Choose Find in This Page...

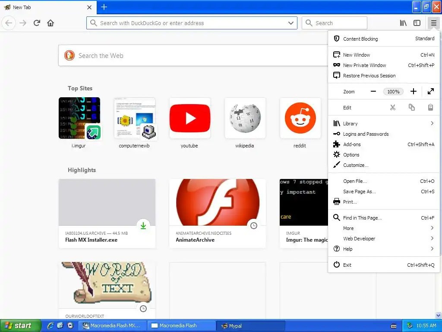[384, 218]
